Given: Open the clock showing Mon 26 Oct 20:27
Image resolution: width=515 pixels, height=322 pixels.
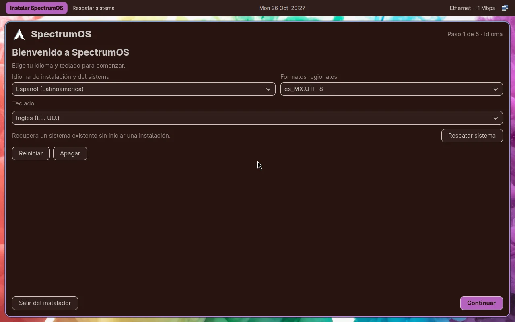Looking at the screenshot, I should click(x=282, y=8).
